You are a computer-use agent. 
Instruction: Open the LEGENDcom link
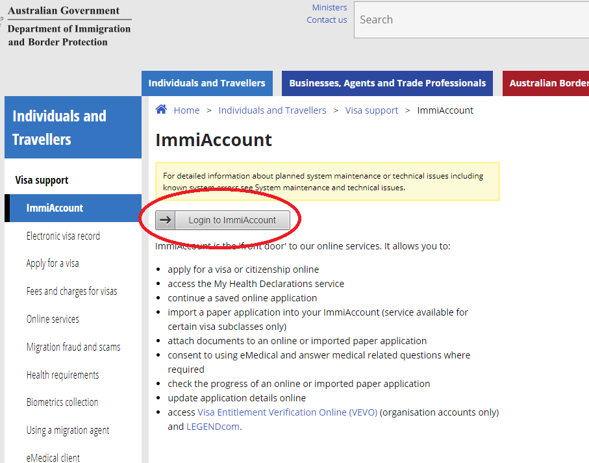[212, 427]
